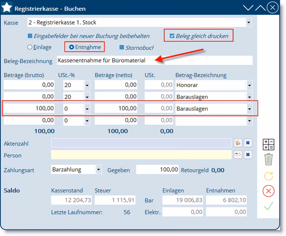Open USt.-% dropdown in Honorar row
This screenshot has width=286, height=236.
click(x=87, y=85)
